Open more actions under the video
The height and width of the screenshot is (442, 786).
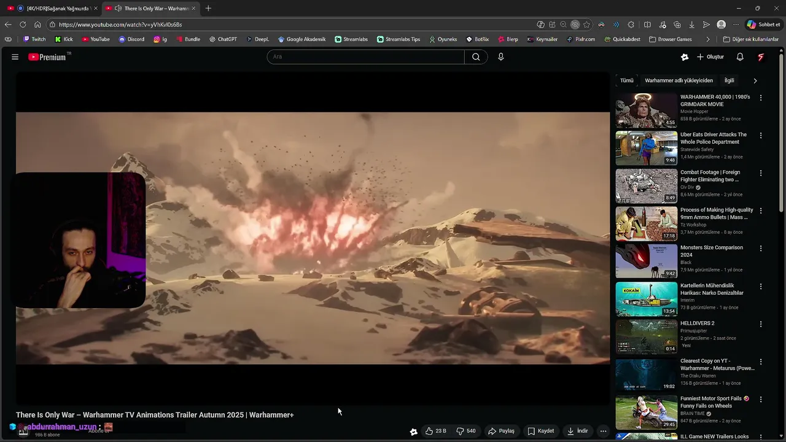pos(603,431)
